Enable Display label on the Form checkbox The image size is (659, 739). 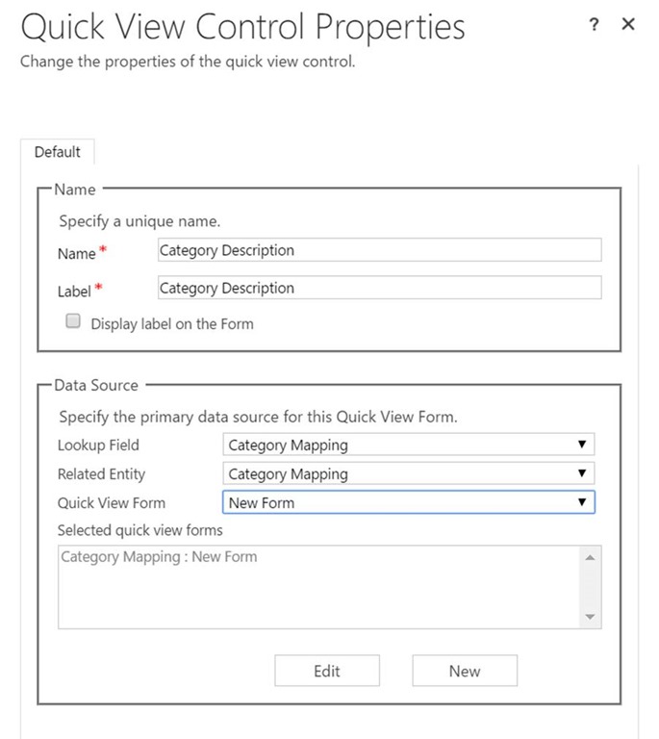[72, 323]
